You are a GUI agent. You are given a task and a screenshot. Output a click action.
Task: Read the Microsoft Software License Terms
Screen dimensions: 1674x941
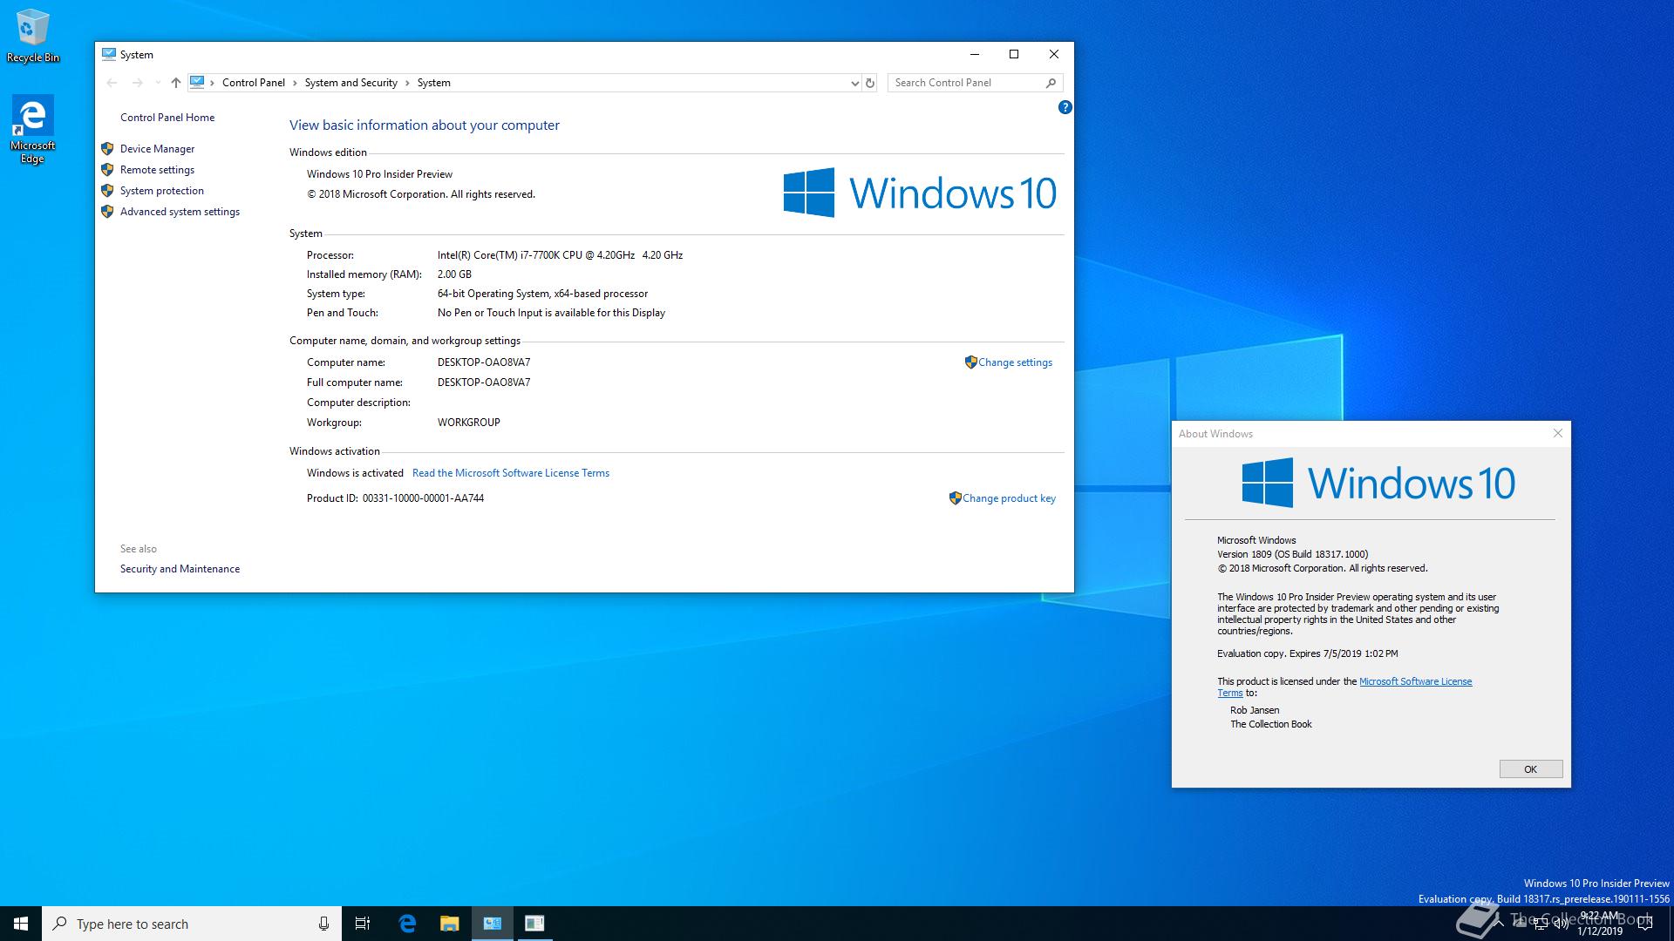511,473
